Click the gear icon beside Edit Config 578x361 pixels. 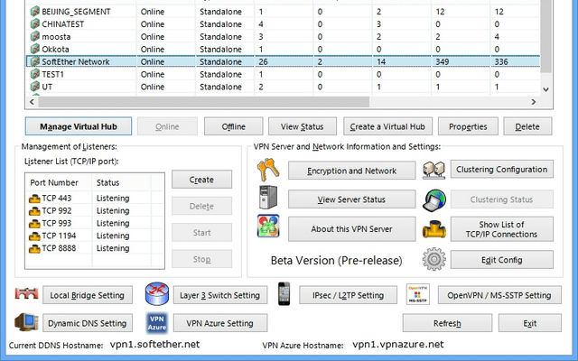[x=433, y=259]
